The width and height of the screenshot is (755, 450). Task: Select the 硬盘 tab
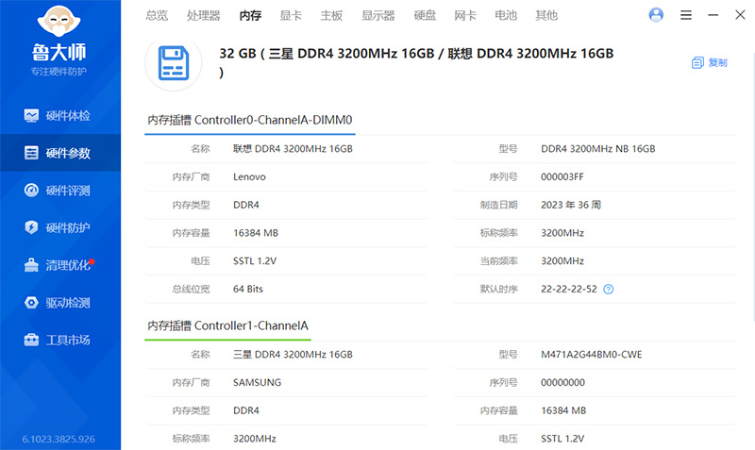point(425,15)
